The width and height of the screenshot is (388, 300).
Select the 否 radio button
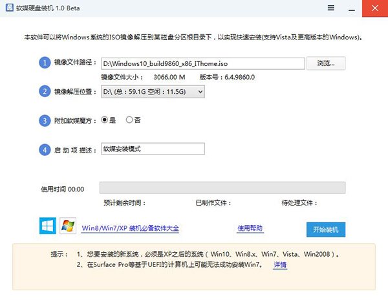(x=129, y=120)
